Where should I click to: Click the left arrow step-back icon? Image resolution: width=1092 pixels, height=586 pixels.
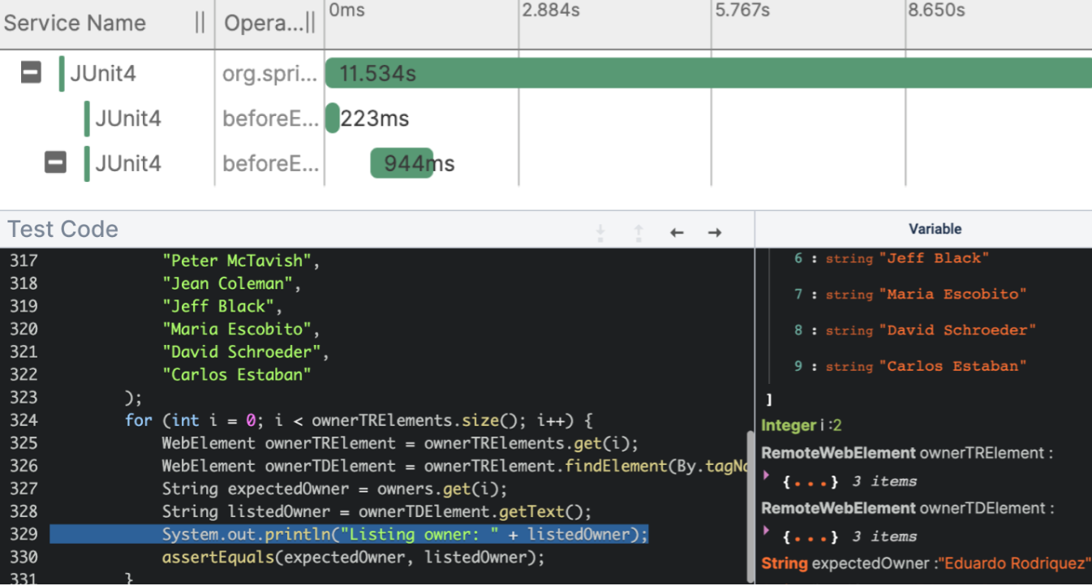(x=677, y=233)
